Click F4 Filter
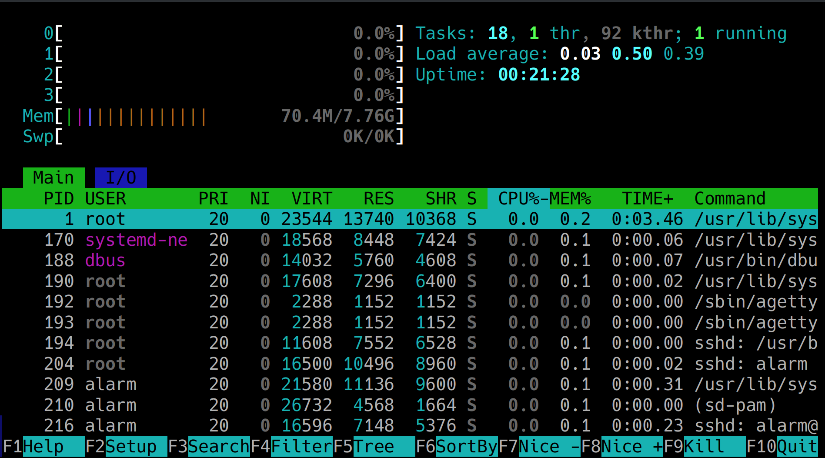Image resolution: width=825 pixels, height=458 pixels. click(x=291, y=447)
